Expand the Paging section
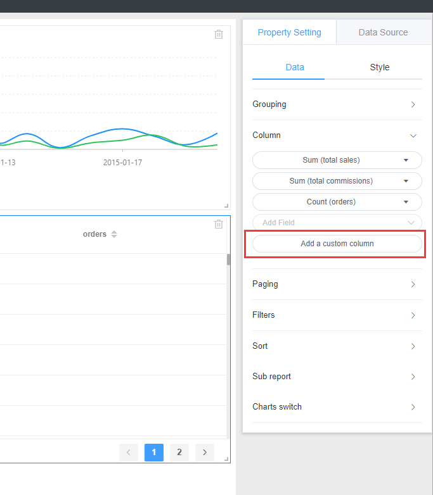Screen dimensions: 433x495 coord(337,284)
